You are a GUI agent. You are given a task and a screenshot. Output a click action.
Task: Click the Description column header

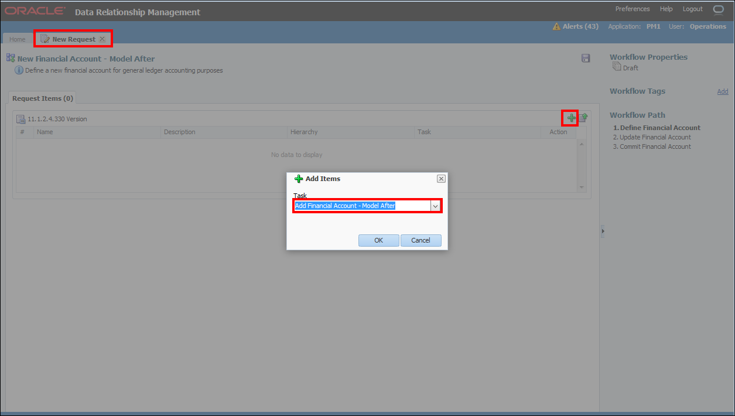(224, 132)
